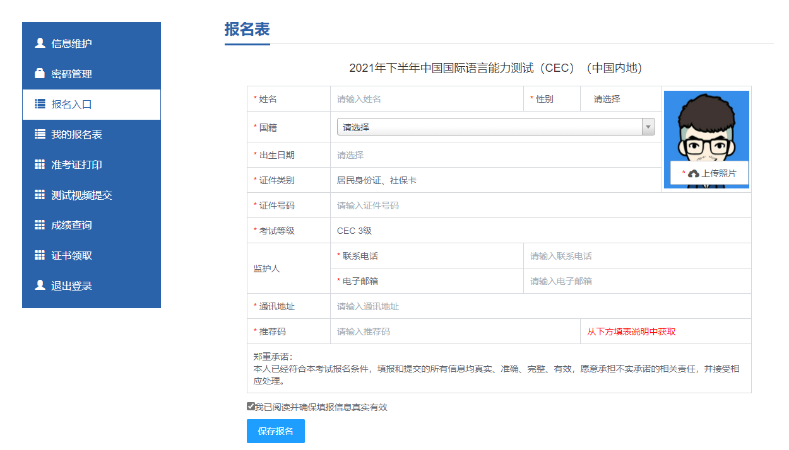789x450 pixels.
Task: Focus the 推荐码 input field
Action: coord(455,332)
